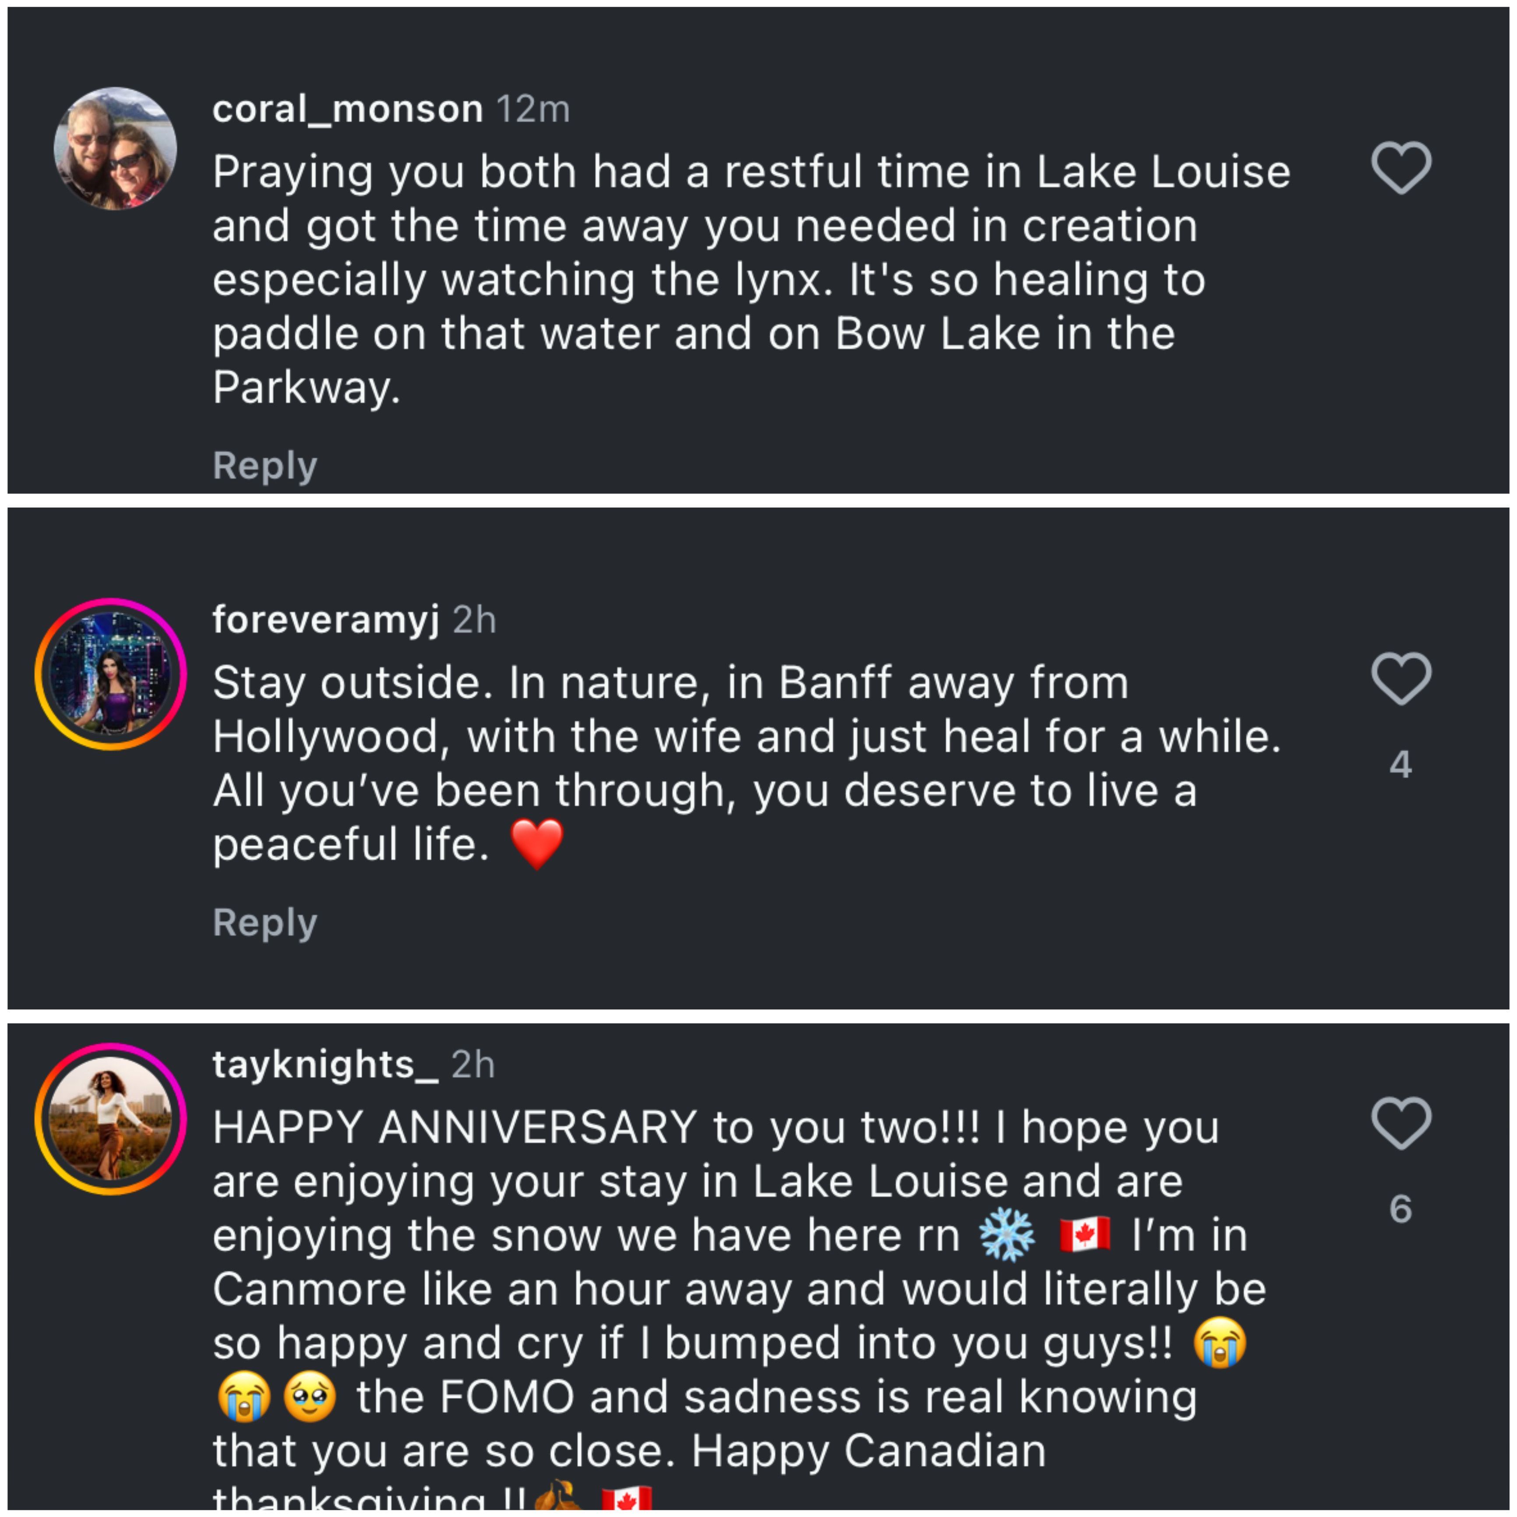
Task: Open tayknights_ story ring avatar
Action: (111, 1118)
